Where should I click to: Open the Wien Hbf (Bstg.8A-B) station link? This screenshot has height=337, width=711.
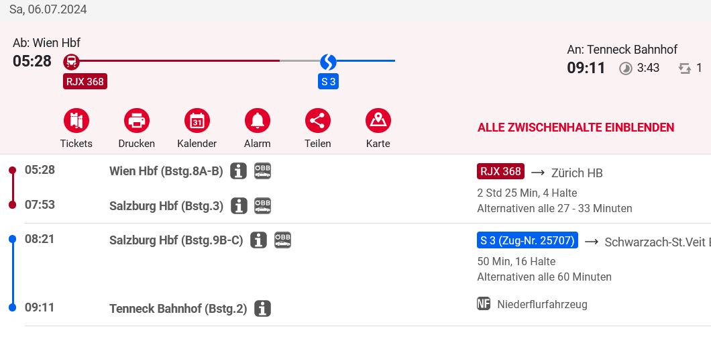(166, 171)
